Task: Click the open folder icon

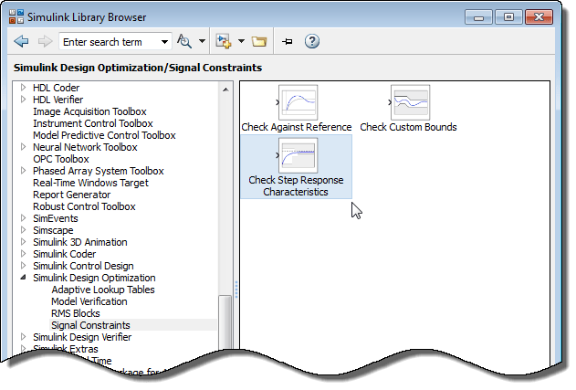Action: pyautogui.click(x=259, y=41)
